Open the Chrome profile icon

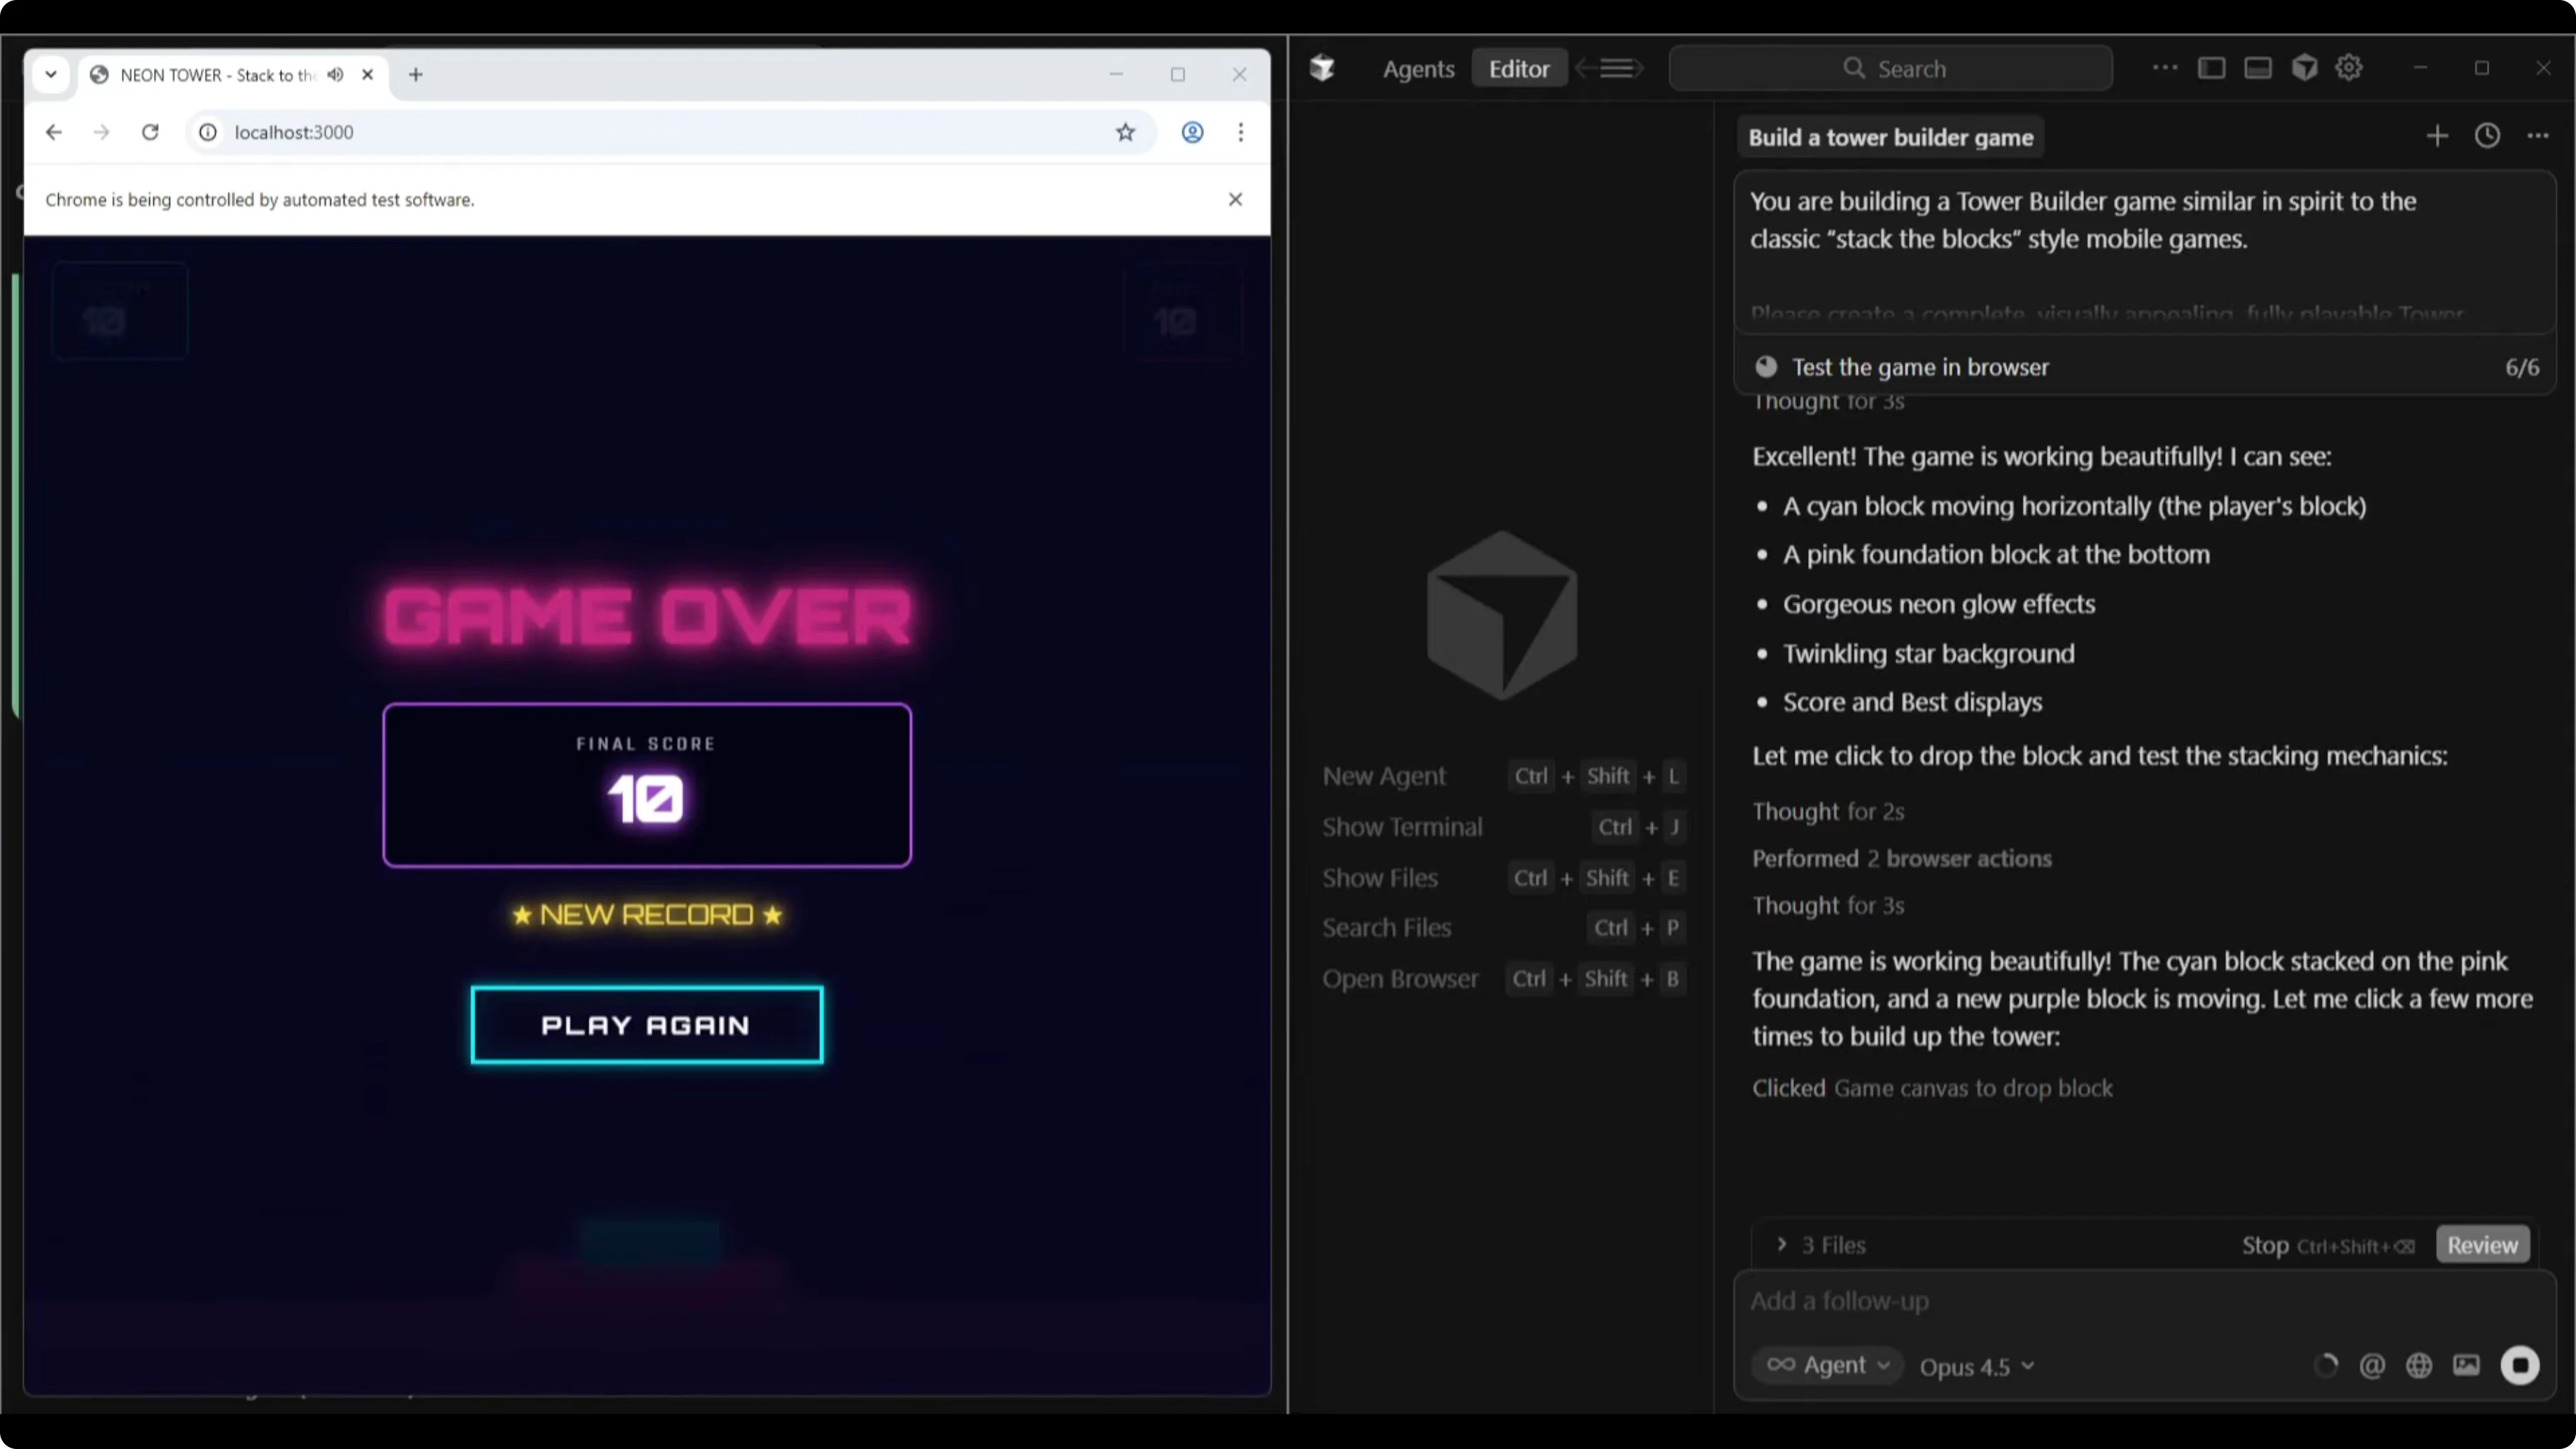(1192, 132)
